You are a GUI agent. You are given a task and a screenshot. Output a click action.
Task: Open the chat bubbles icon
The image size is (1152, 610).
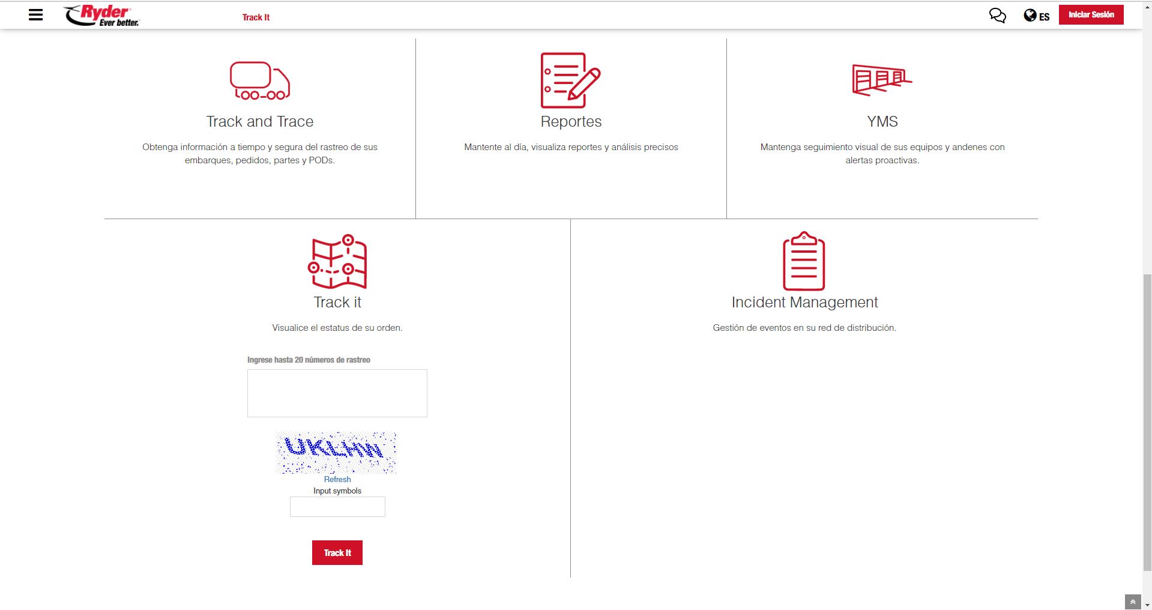[997, 16]
